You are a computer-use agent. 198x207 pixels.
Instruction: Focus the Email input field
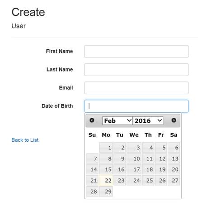137,88
